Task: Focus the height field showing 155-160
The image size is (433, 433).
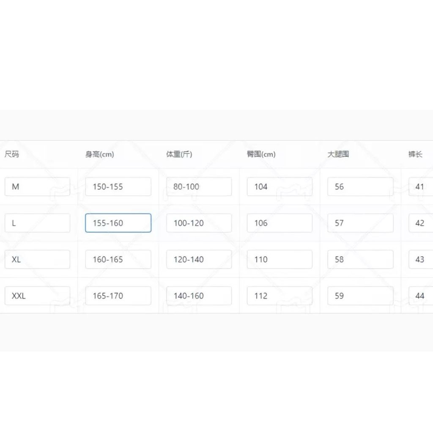Action: pos(118,223)
